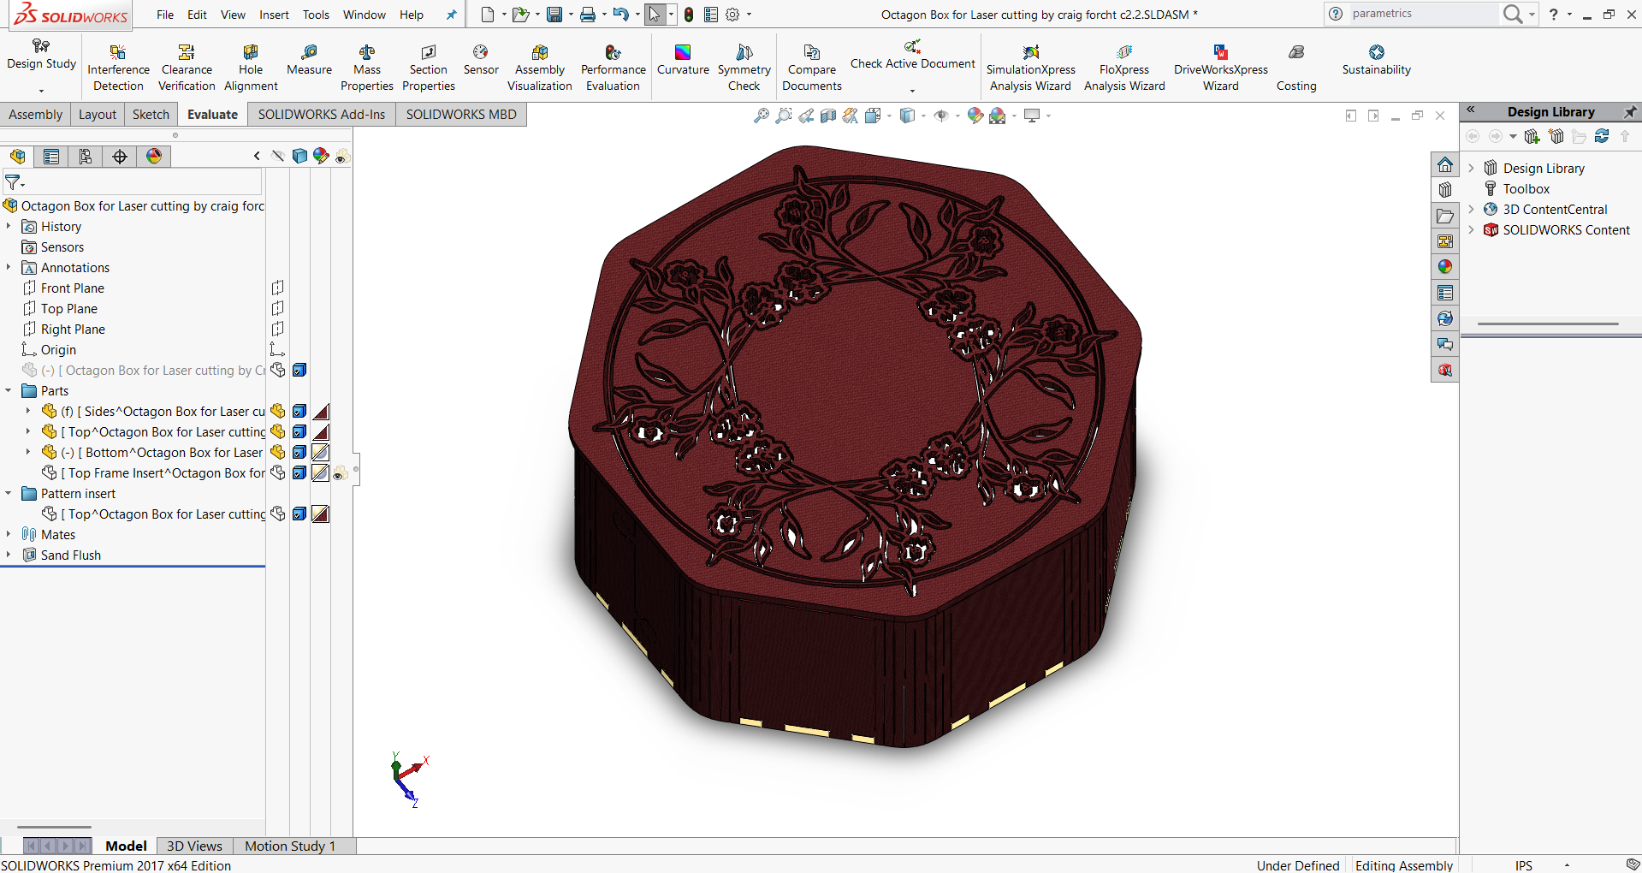Toggle Top Plane visibility icon in display pane
1642x873 pixels.
[x=277, y=308]
